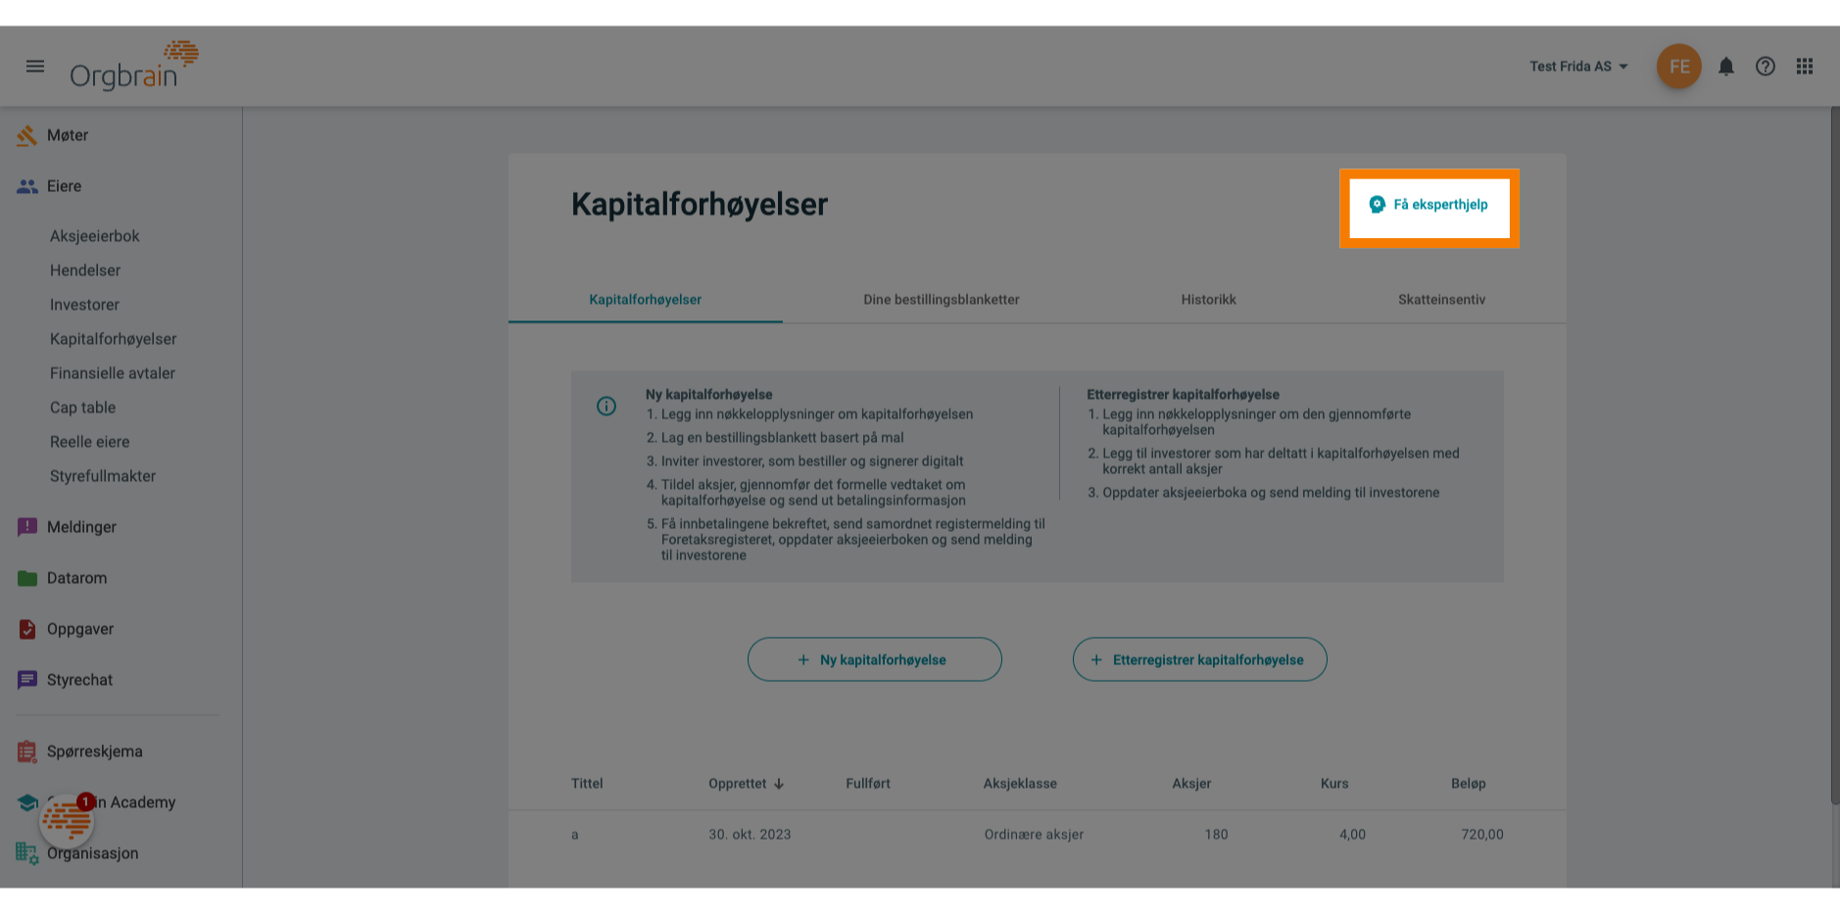1840x914 pixels.
Task: Click the expert help icon beside Få eksperthjelp
Action: pos(1377,205)
